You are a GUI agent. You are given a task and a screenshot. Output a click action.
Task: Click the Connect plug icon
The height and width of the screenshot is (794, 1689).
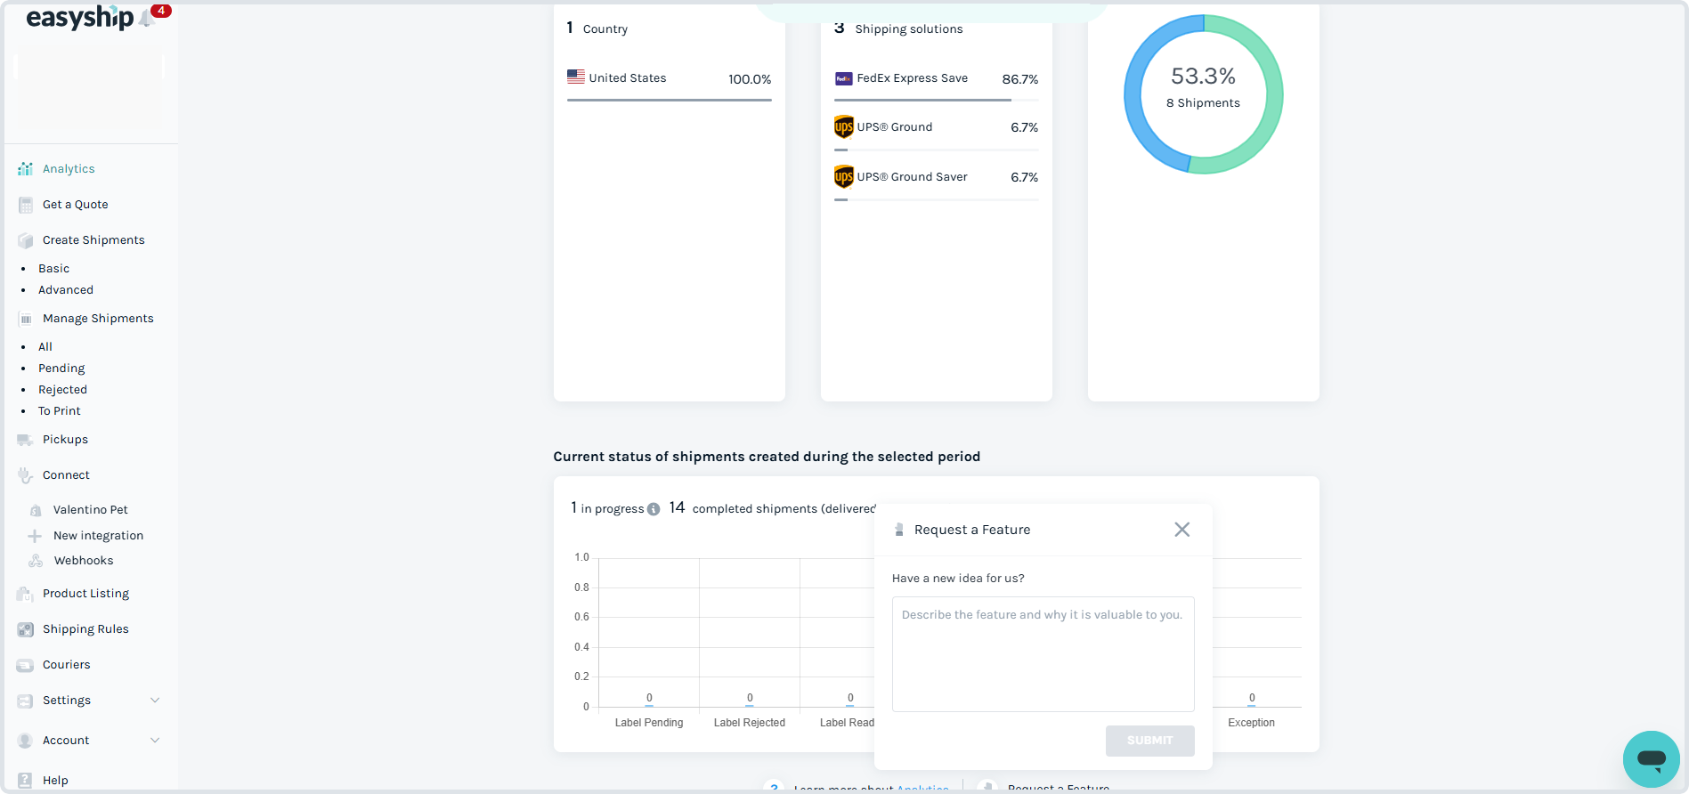click(x=26, y=475)
